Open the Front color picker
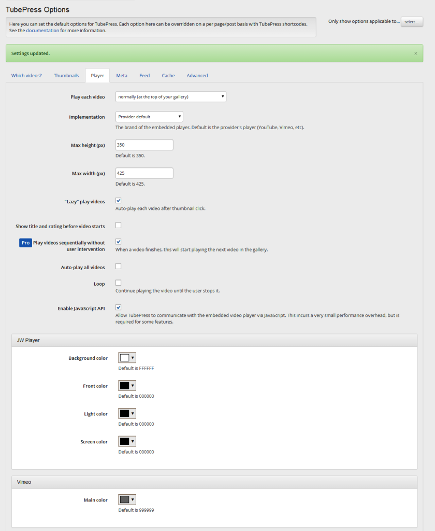This screenshot has width=435, height=531. 127,385
